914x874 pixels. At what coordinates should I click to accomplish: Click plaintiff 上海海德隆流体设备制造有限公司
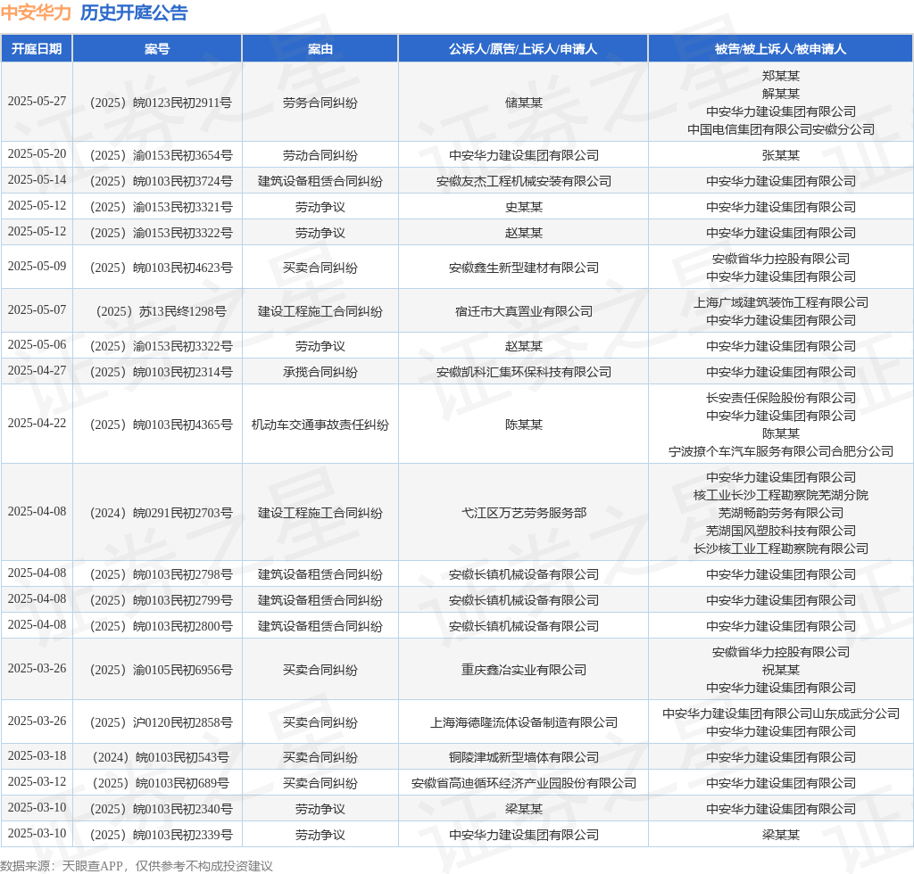523,722
